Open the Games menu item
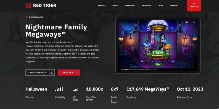Viewport: 219px width, 109px height. (115, 5)
